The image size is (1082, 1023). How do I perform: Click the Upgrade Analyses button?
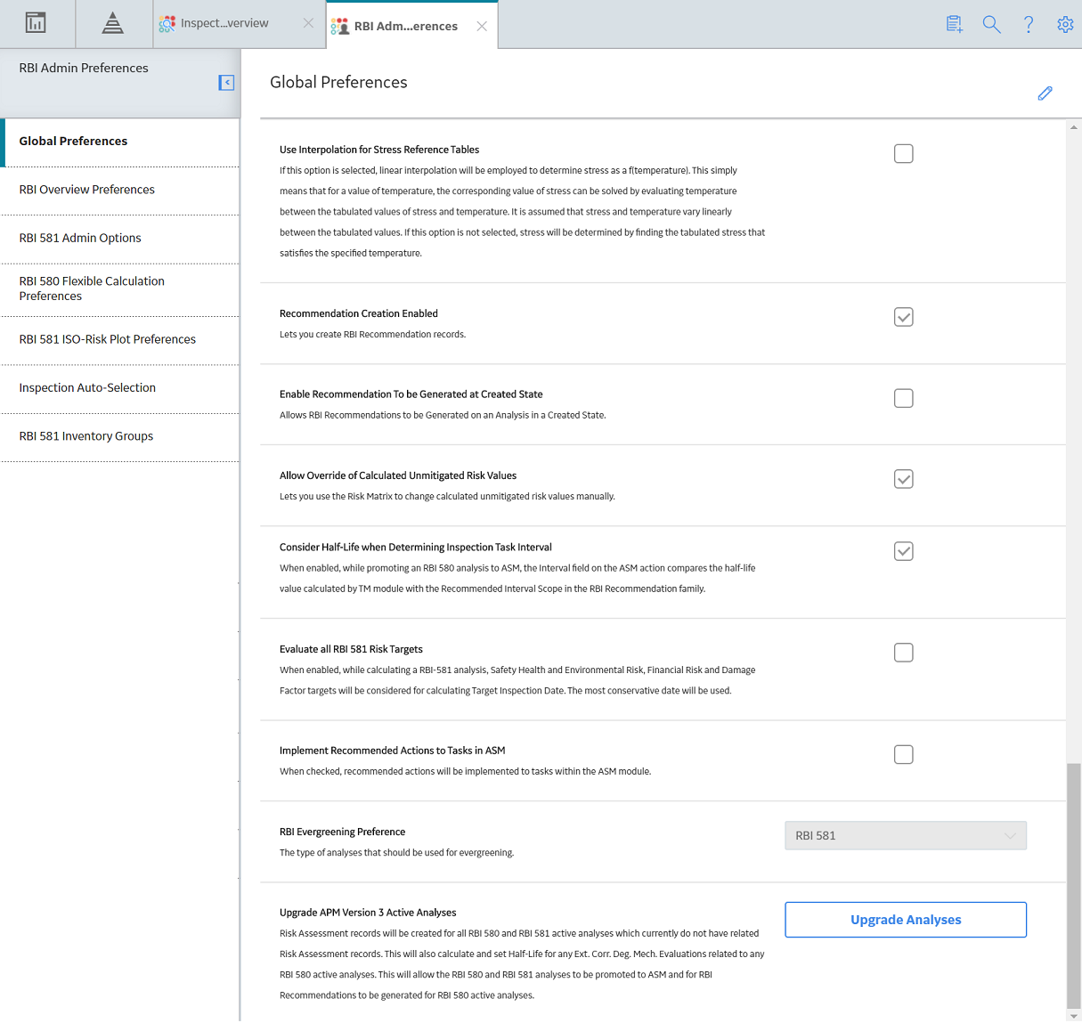tap(906, 920)
